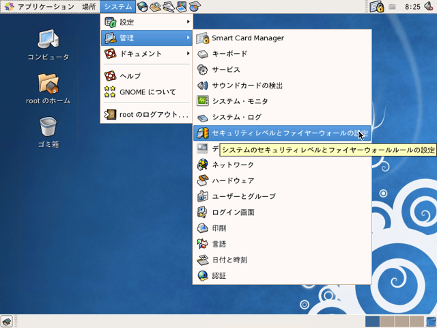Screen dimensions: 437x328
Task: Click the calendar icon beside 日付と時刻
Action: [202, 260]
